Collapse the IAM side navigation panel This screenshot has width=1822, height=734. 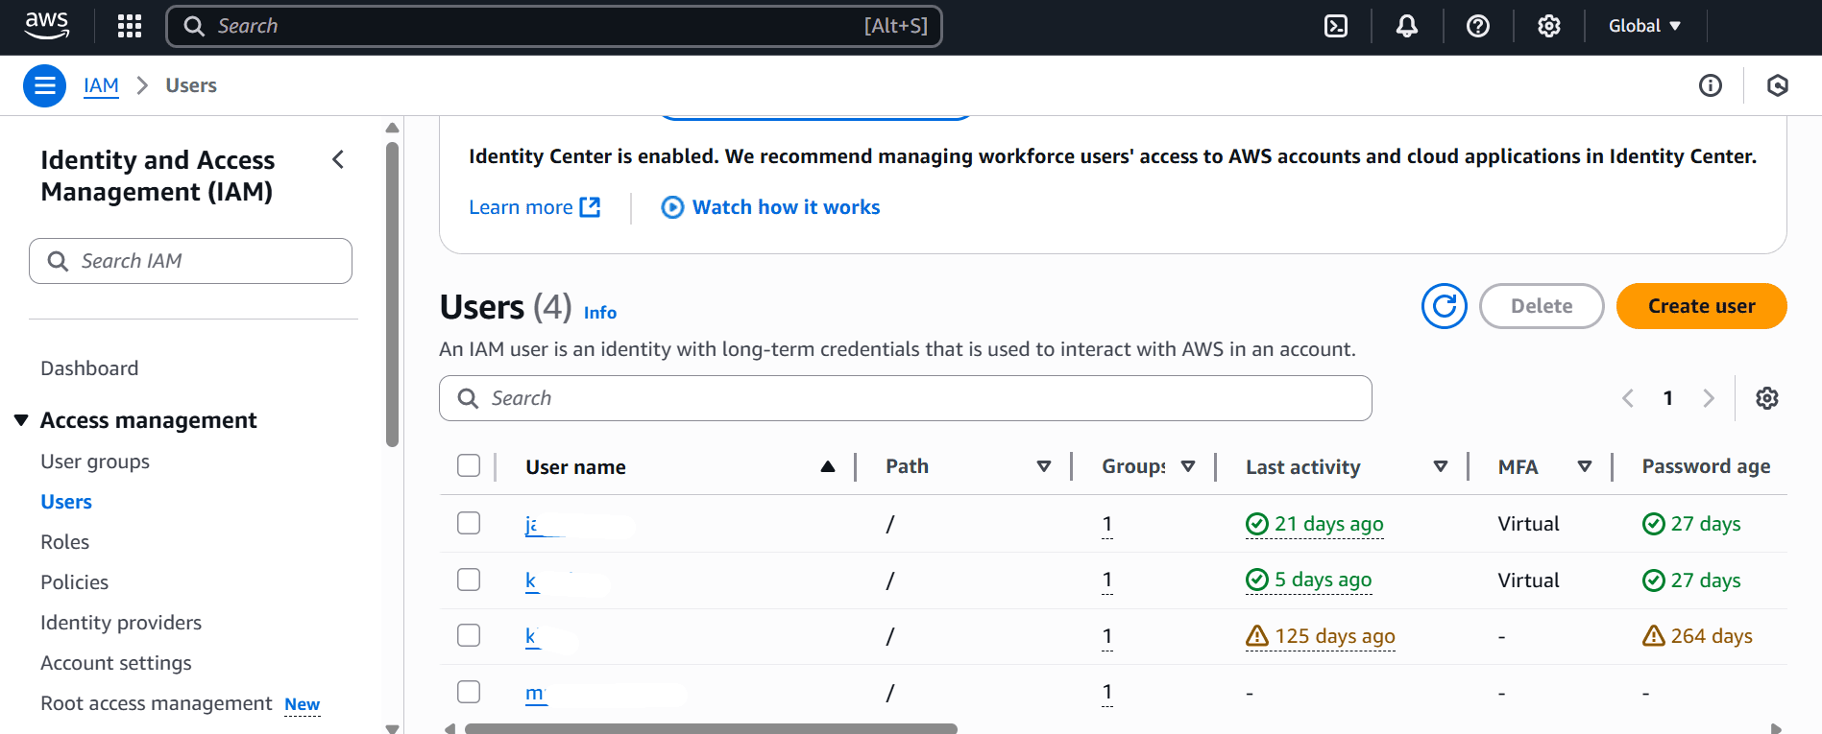click(338, 159)
